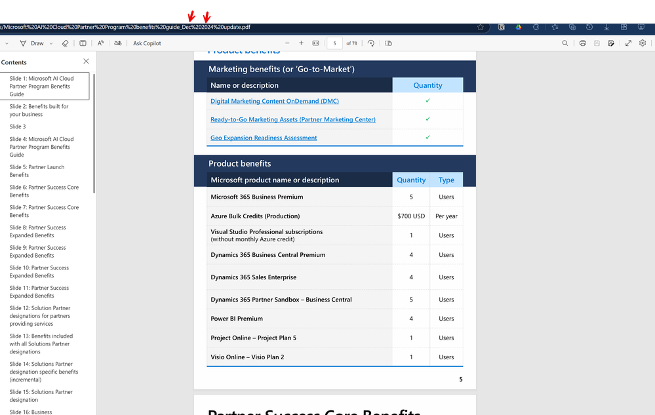Print the PDF document
Viewport: 655px width, 415px height.
[583, 43]
